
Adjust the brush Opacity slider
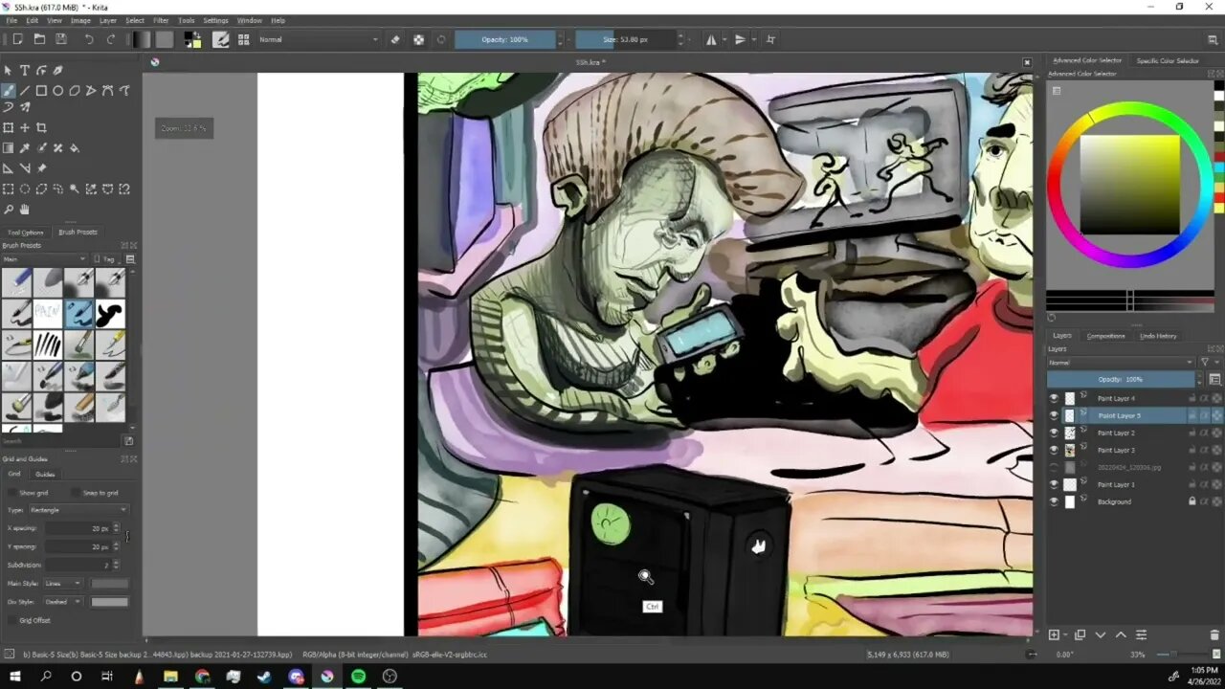pyautogui.click(x=505, y=39)
